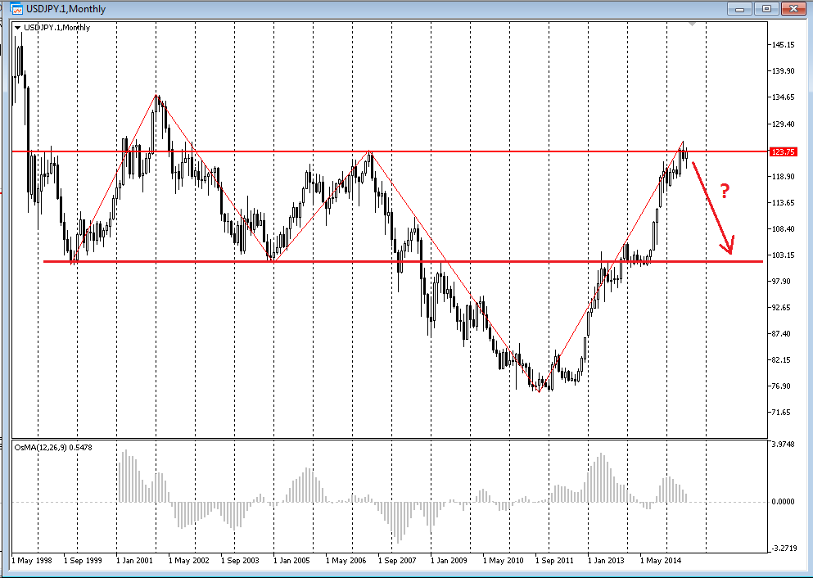Click the 1 Sep 1999 date label
This screenshot has height=578, width=813.
(83, 560)
